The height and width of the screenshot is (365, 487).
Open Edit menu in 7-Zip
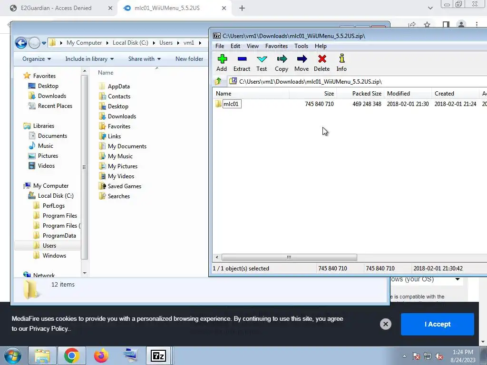235,46
